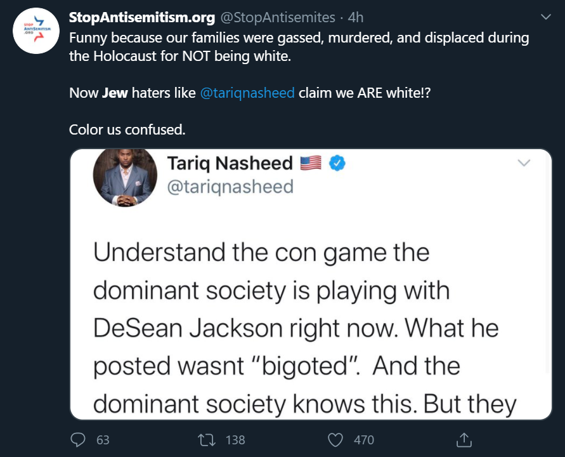Expand the StopAntisemitism.org tweet options chevron

click(545, 17)
